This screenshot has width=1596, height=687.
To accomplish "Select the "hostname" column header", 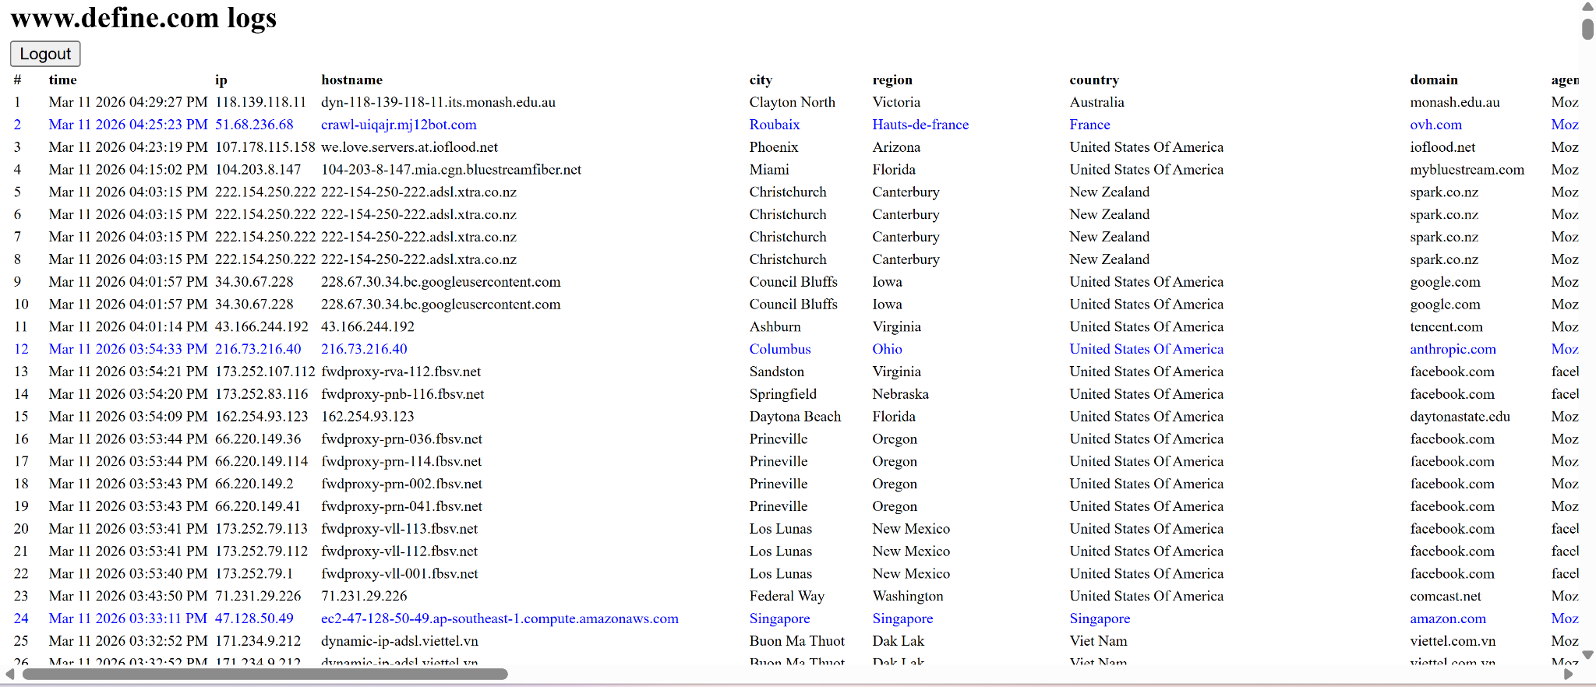I will (352, 79).
